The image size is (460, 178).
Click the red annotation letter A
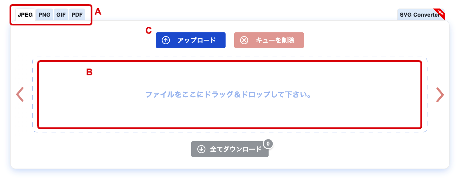[x=98, y=12]
